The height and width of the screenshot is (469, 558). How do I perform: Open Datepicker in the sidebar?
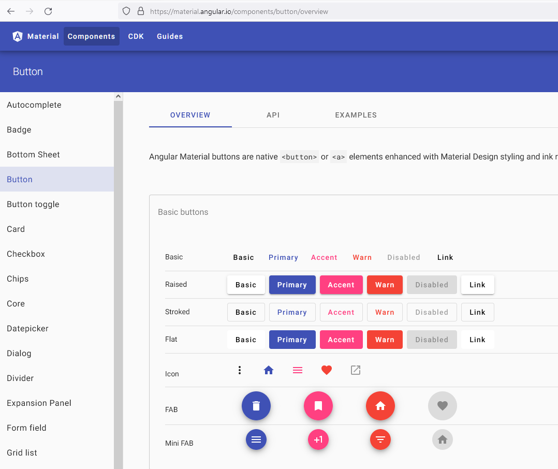pyautogui.click(x=57, y=328)
